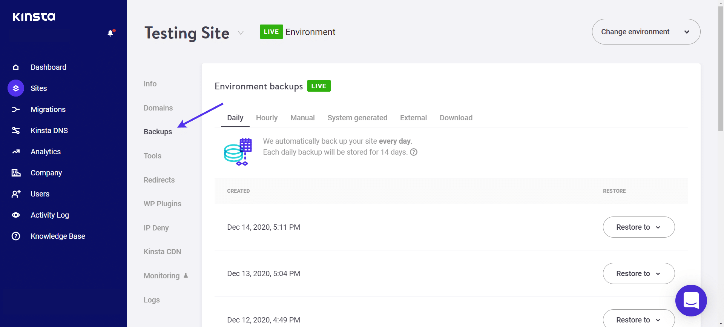Open Restore to for Dec 13 backup
Screen dimensions: 724x327
point(638,273)
